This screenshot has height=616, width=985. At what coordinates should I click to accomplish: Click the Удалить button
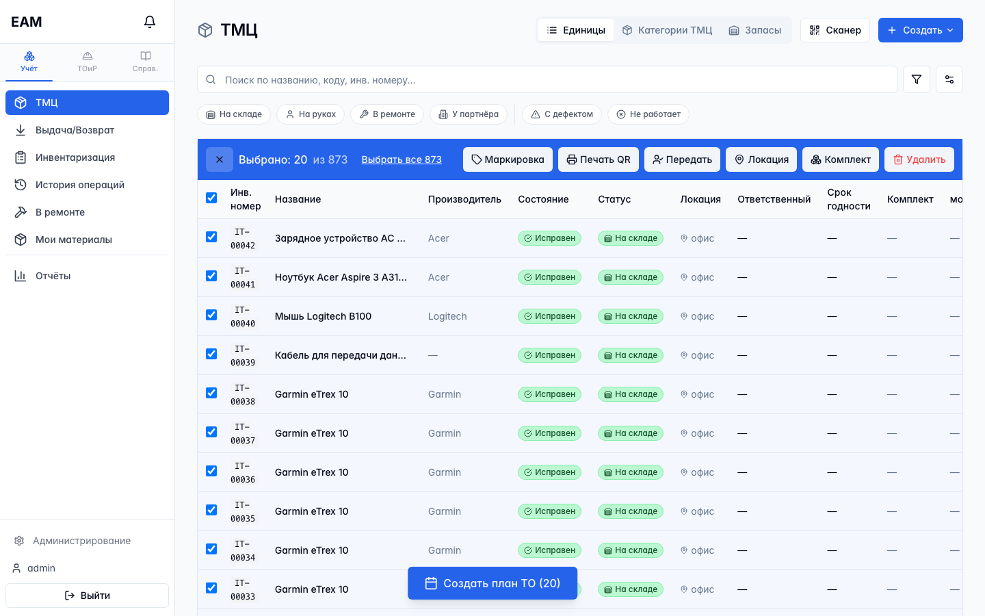[919, 159]
